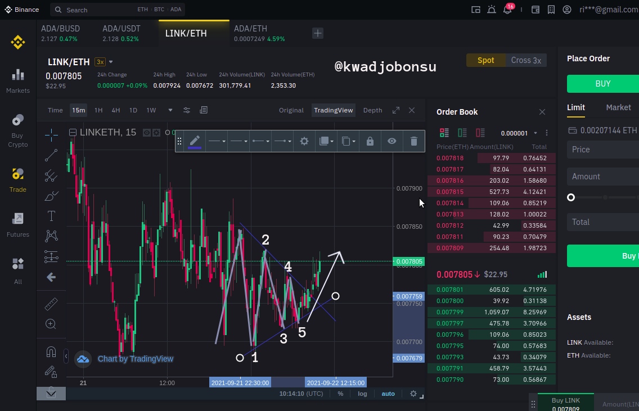Viewport: 639px width, 411px height.
Task: Open drawing settings gear in floating toolbar
Action: click(x=304, y=141)
